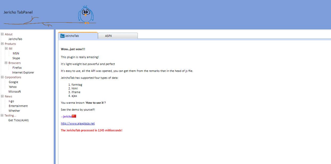Collapse the Browsers subtree
331x164 pixels.
6,63
